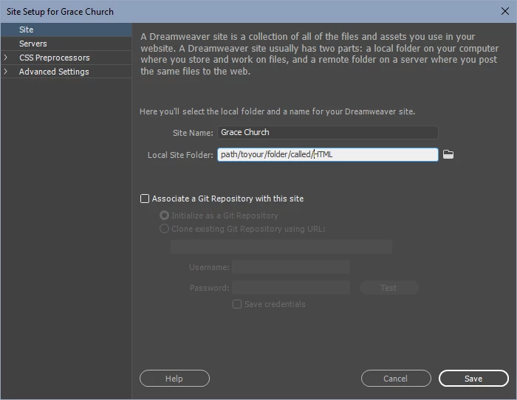Screen dimensions: 517x400
Task: Open the Servers category
Action: click(66, 44)
